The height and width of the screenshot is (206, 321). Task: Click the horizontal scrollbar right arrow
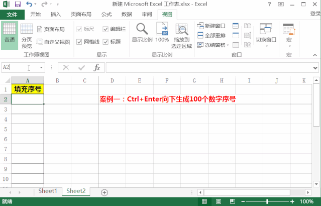[308, 192]
